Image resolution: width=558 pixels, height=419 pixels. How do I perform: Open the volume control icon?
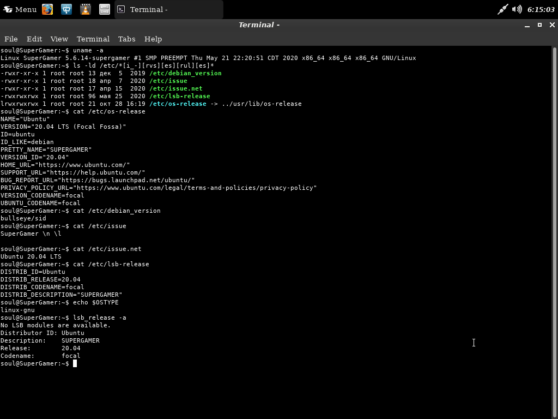517,9
